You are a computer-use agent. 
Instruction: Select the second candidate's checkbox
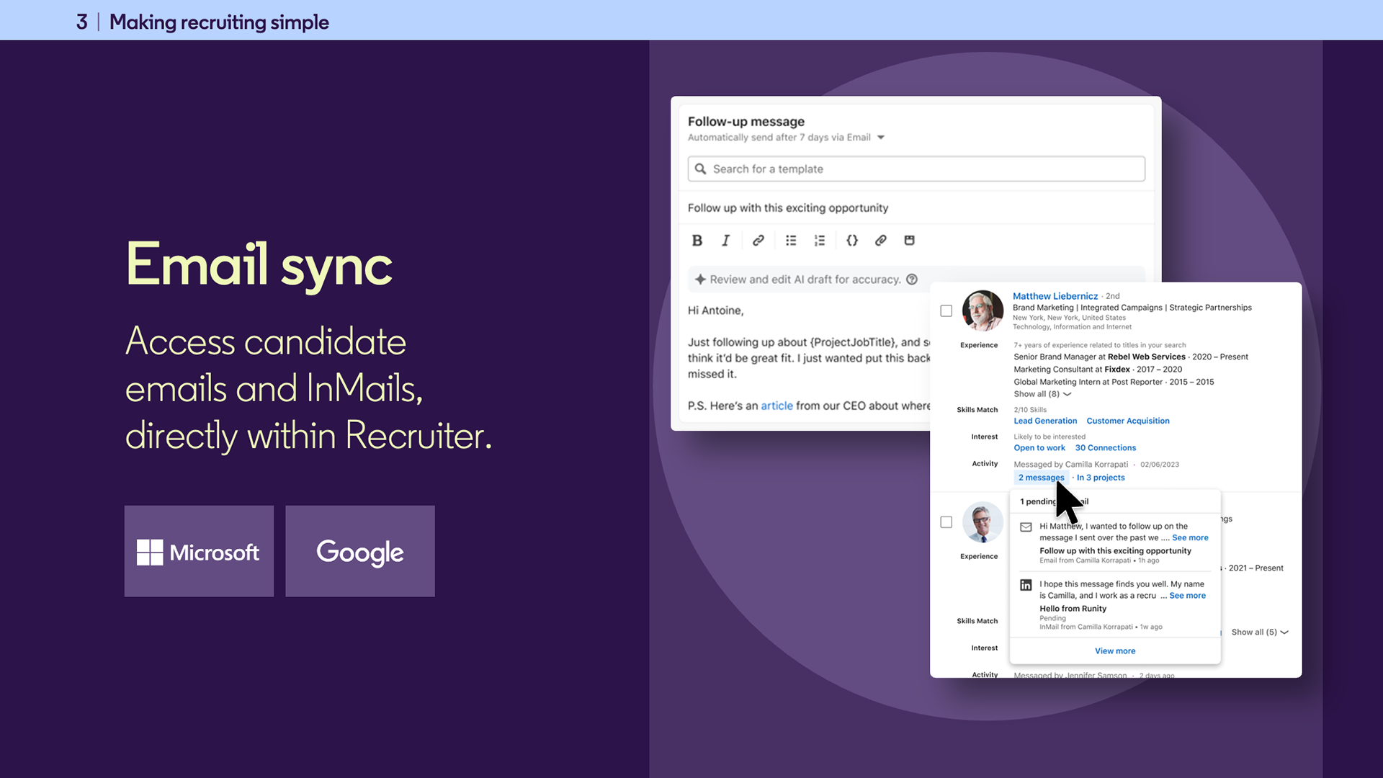pyautogui.click(x=946, y=522)
